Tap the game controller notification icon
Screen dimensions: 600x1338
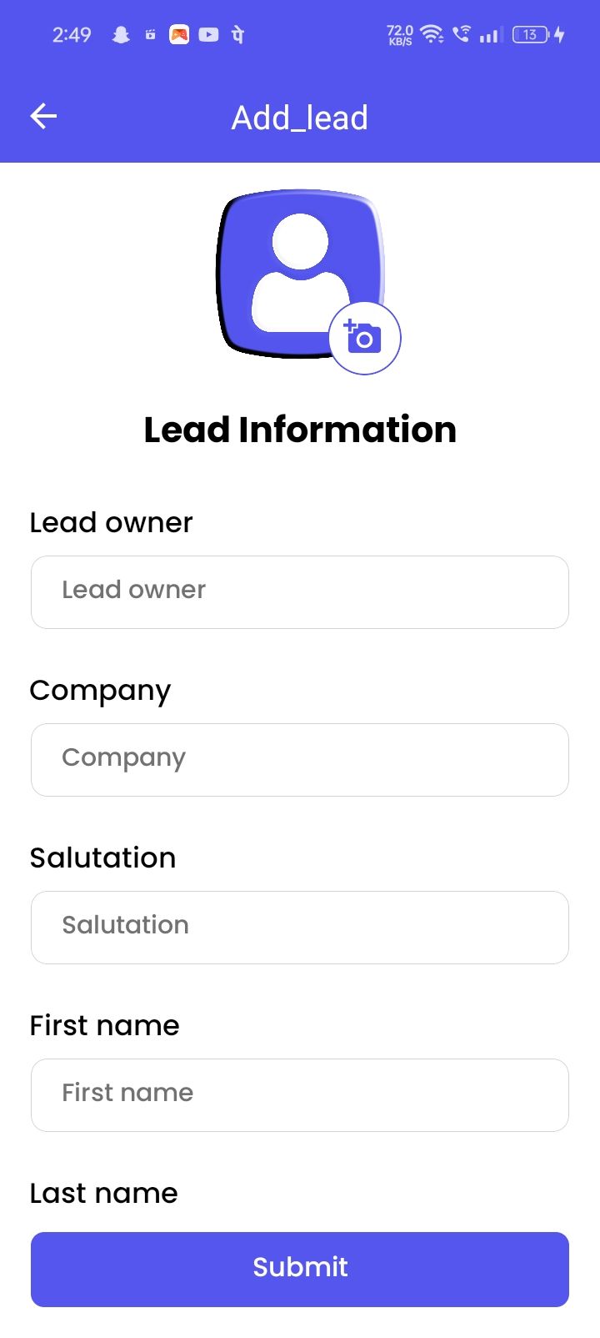(179, 34)
